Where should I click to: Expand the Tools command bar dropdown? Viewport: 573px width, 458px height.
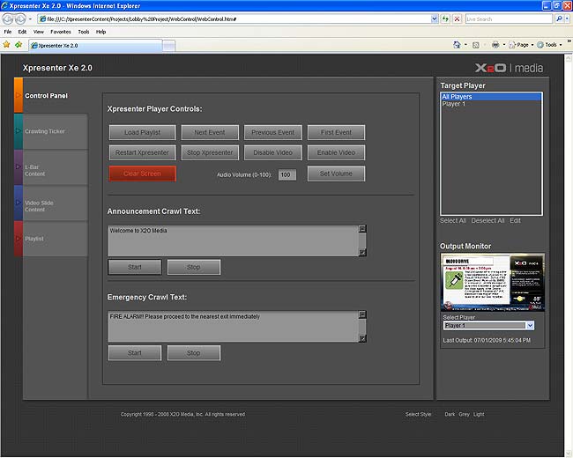pos(550,44)
